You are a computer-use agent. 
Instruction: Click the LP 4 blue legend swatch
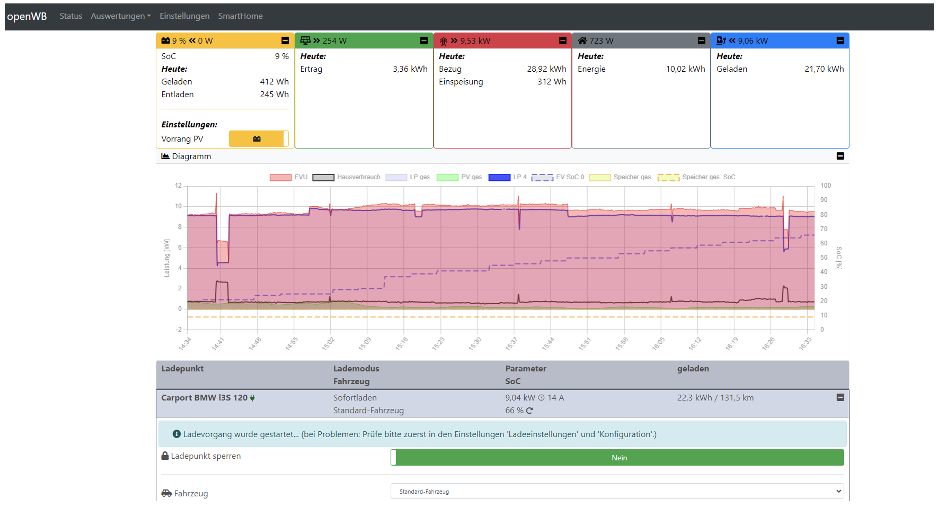click(x=499, y=177)
